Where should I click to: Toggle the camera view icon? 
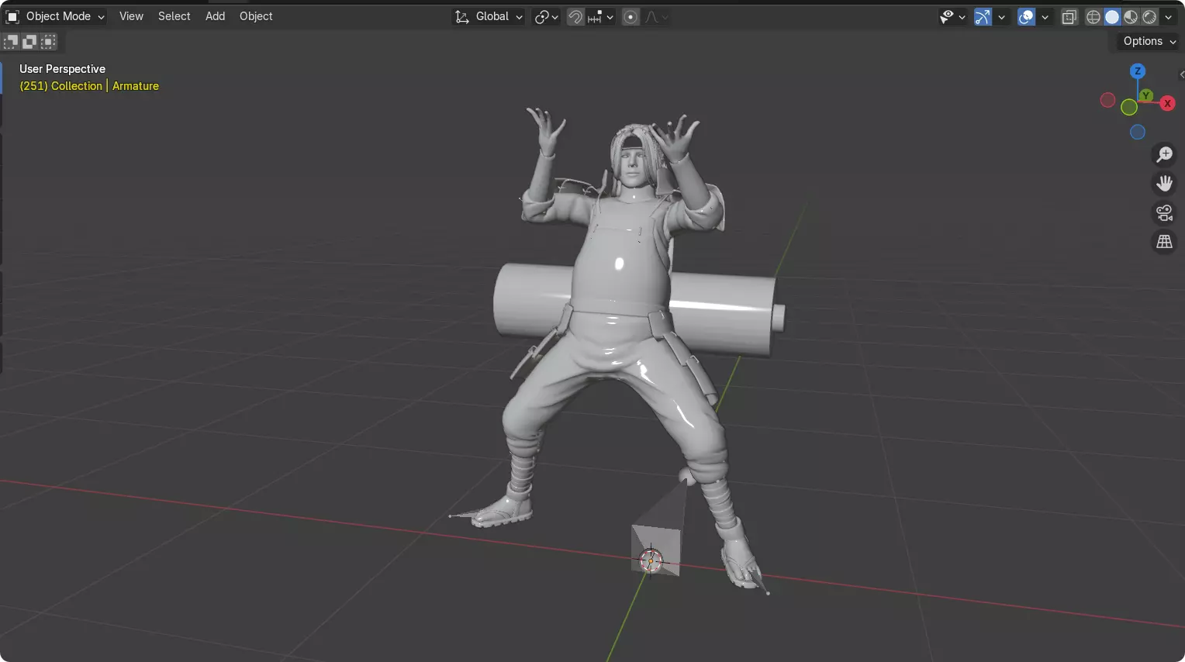(1164, 212)
